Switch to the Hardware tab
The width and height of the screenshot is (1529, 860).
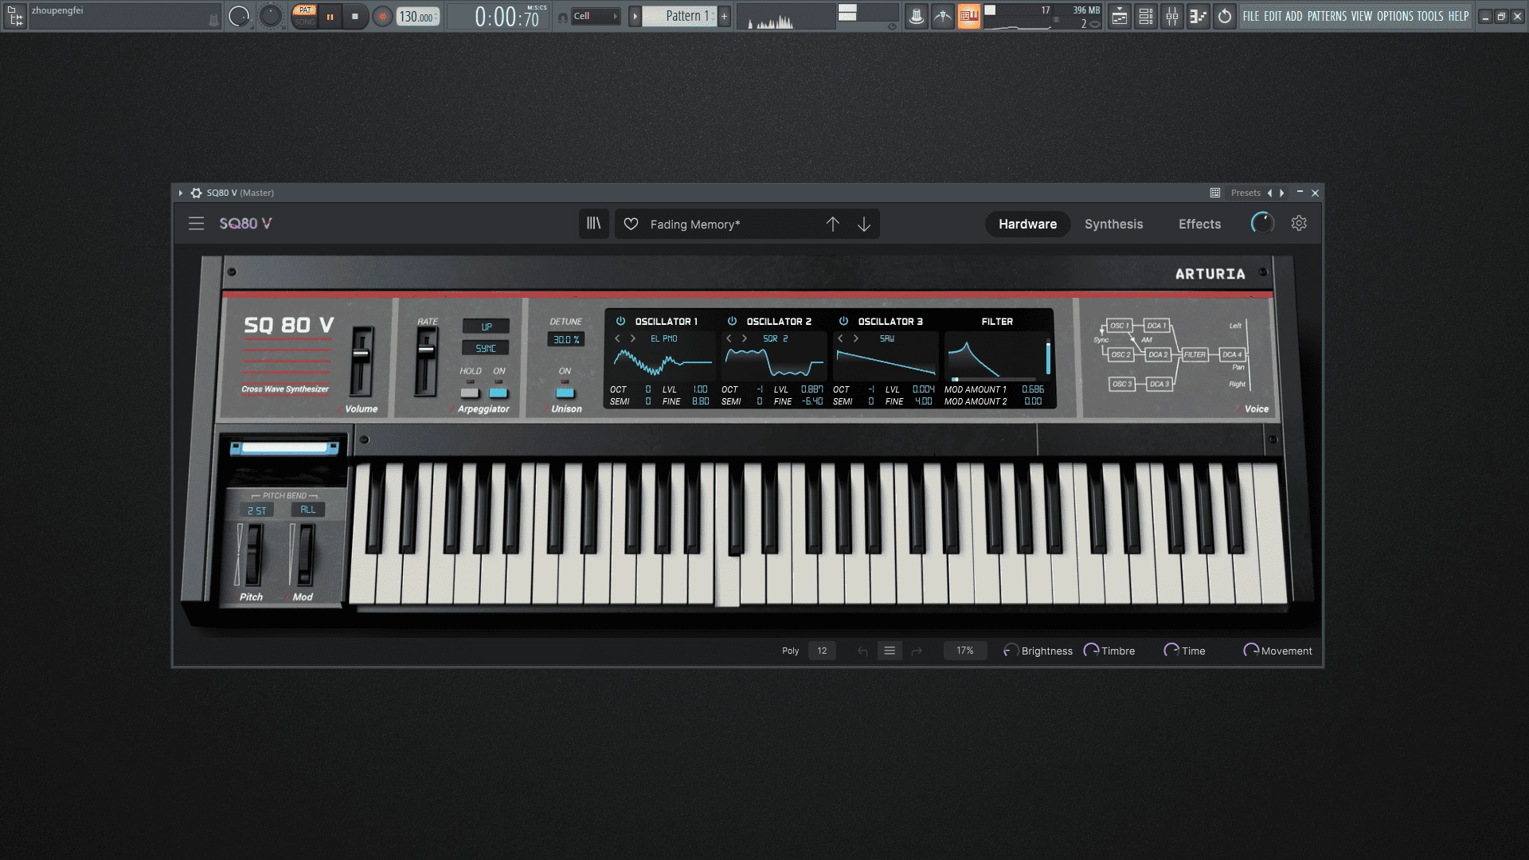[1027, 225]
